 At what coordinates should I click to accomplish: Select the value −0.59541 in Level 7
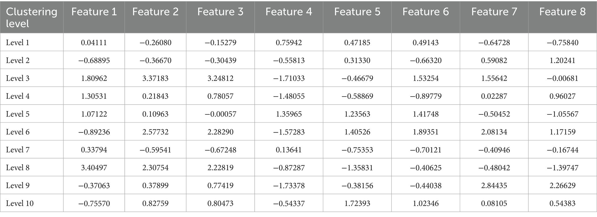point(155,150)
